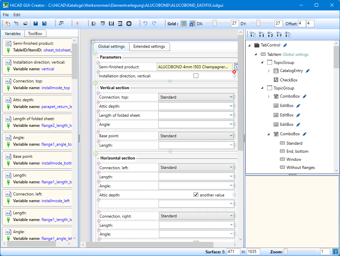Click the pencil icon beside CatalogEntry

pyautogui.click(x=308, y=71)
